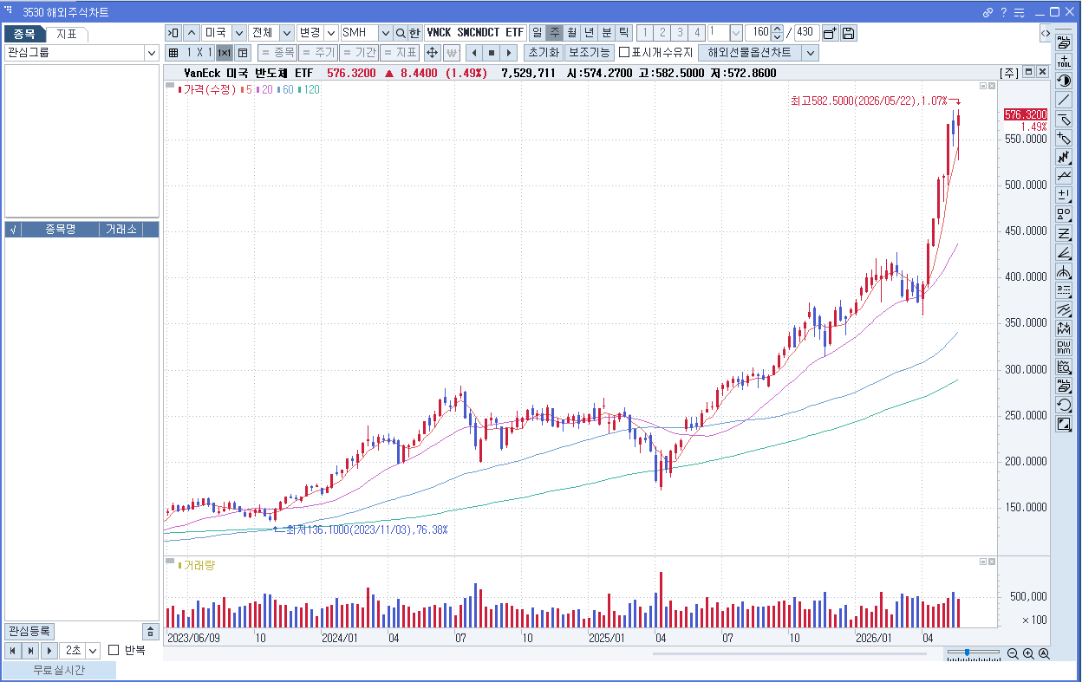Screen dimensions: 1082x682
Task: Expand the SMH symbol dropdown
Action: pos(386,32)
